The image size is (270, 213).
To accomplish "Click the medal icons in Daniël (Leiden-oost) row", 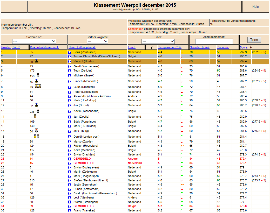I will point(37,136).
